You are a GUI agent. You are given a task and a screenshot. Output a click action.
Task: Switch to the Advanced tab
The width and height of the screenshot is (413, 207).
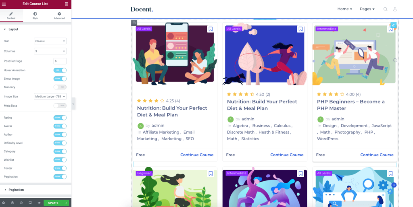point(59,16)
